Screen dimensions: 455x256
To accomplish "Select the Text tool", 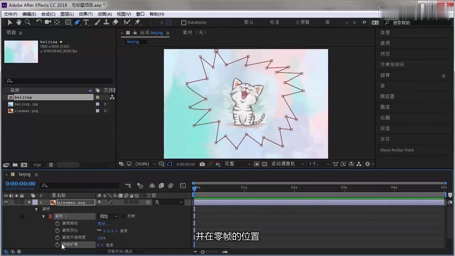I will [x=86, y=22].
